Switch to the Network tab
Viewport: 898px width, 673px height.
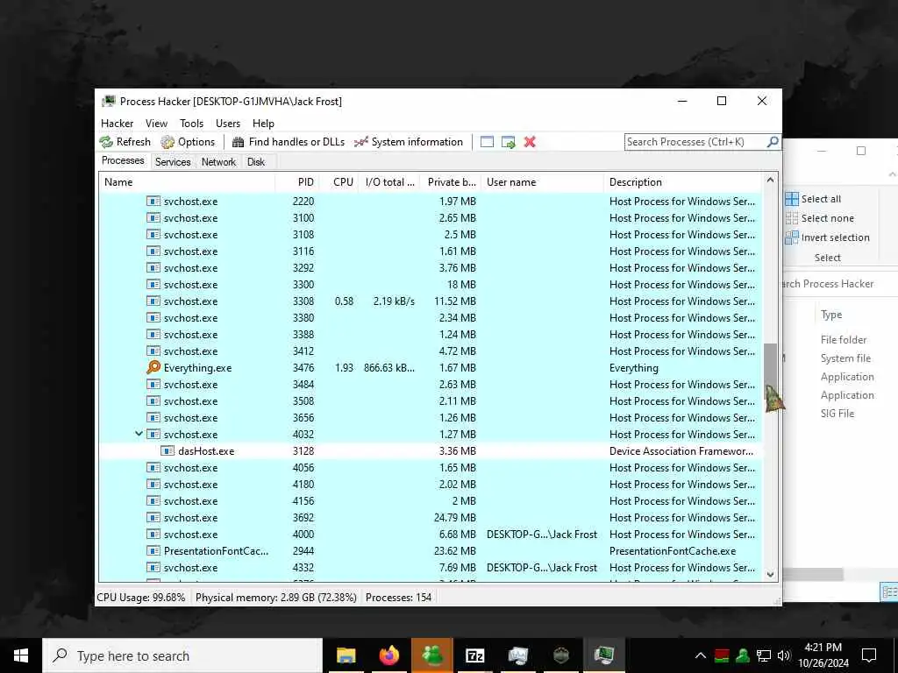tap(218, 162)
